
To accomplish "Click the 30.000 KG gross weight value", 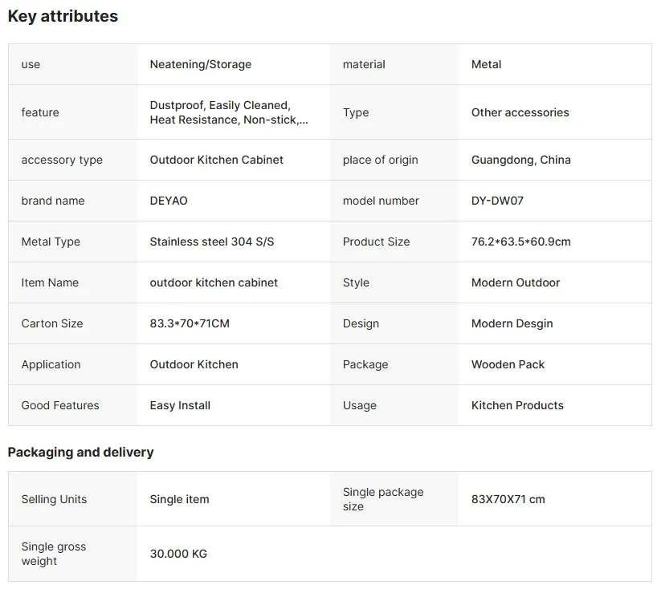I will coord(178,554).
